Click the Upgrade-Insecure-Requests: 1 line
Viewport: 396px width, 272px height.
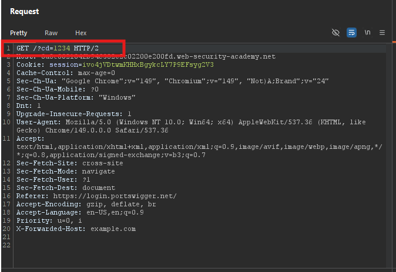click(74, 114)
